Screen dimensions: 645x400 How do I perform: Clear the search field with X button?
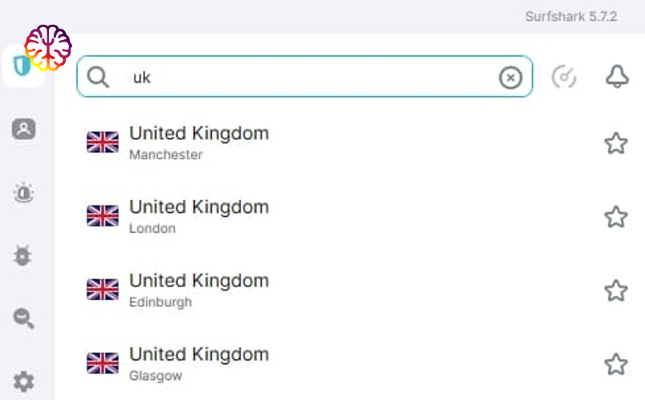[x=510, y=78]
